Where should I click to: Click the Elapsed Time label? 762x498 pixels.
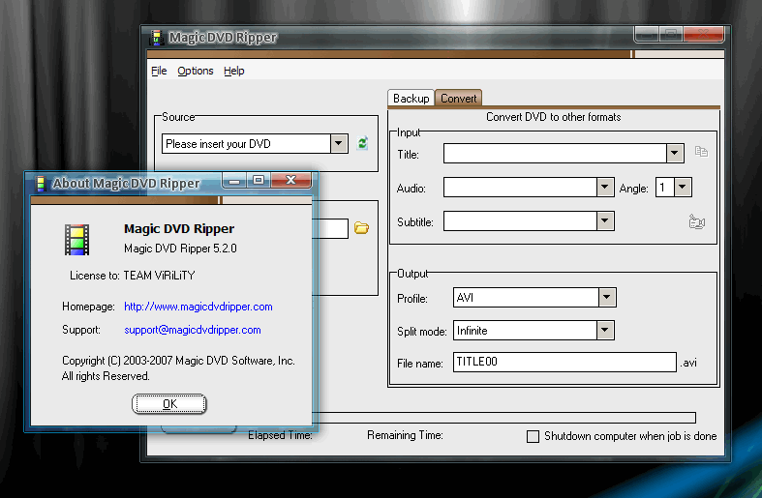(x=281, y=435)
